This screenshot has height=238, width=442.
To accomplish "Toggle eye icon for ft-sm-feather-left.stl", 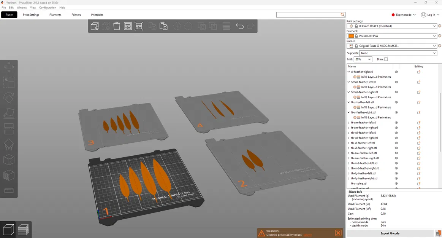I will coord(396,123).
